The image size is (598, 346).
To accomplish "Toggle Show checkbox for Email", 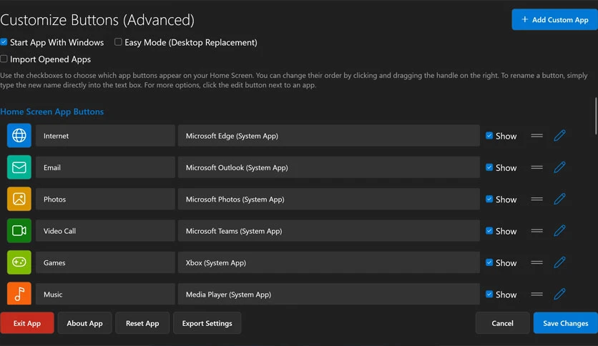I will 489,167.
